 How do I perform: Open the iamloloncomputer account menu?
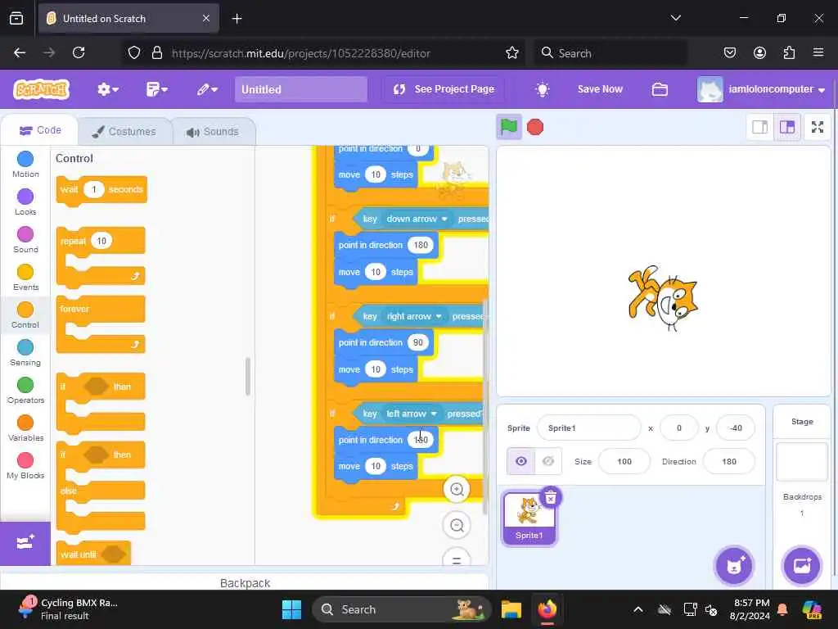click(762, 89)
